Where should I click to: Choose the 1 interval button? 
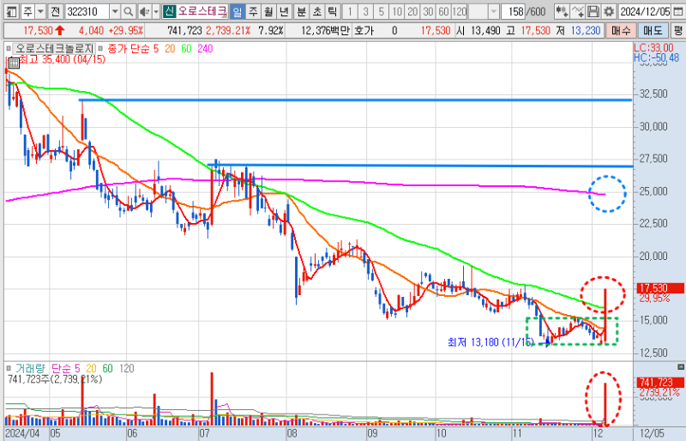click(x=350, y=11)
